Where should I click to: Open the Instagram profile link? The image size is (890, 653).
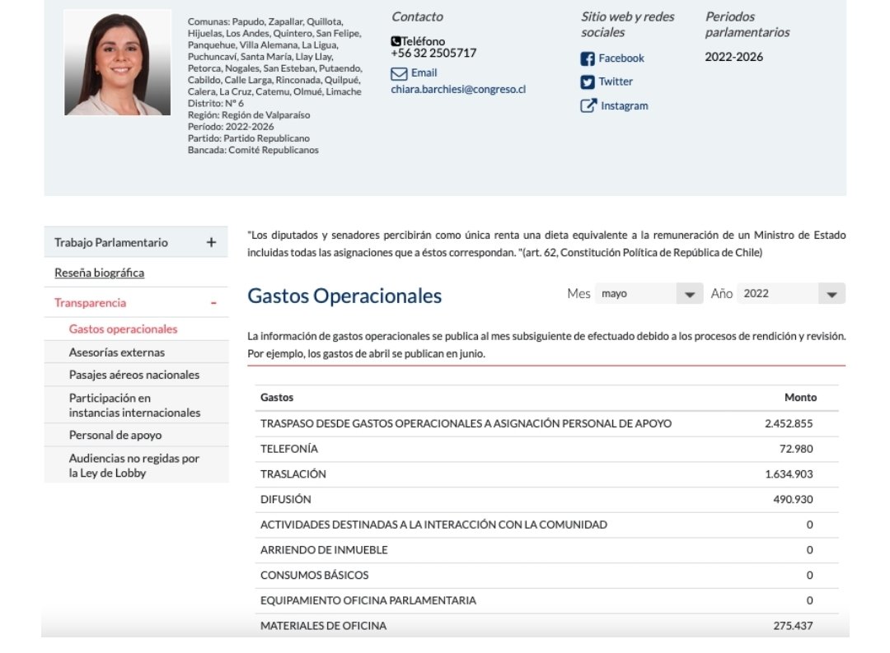pyautogui.click(x=624, y=105)
